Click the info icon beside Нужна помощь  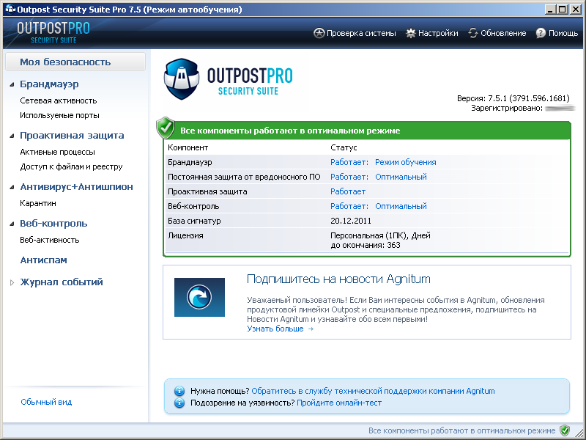tap(179, 391)
